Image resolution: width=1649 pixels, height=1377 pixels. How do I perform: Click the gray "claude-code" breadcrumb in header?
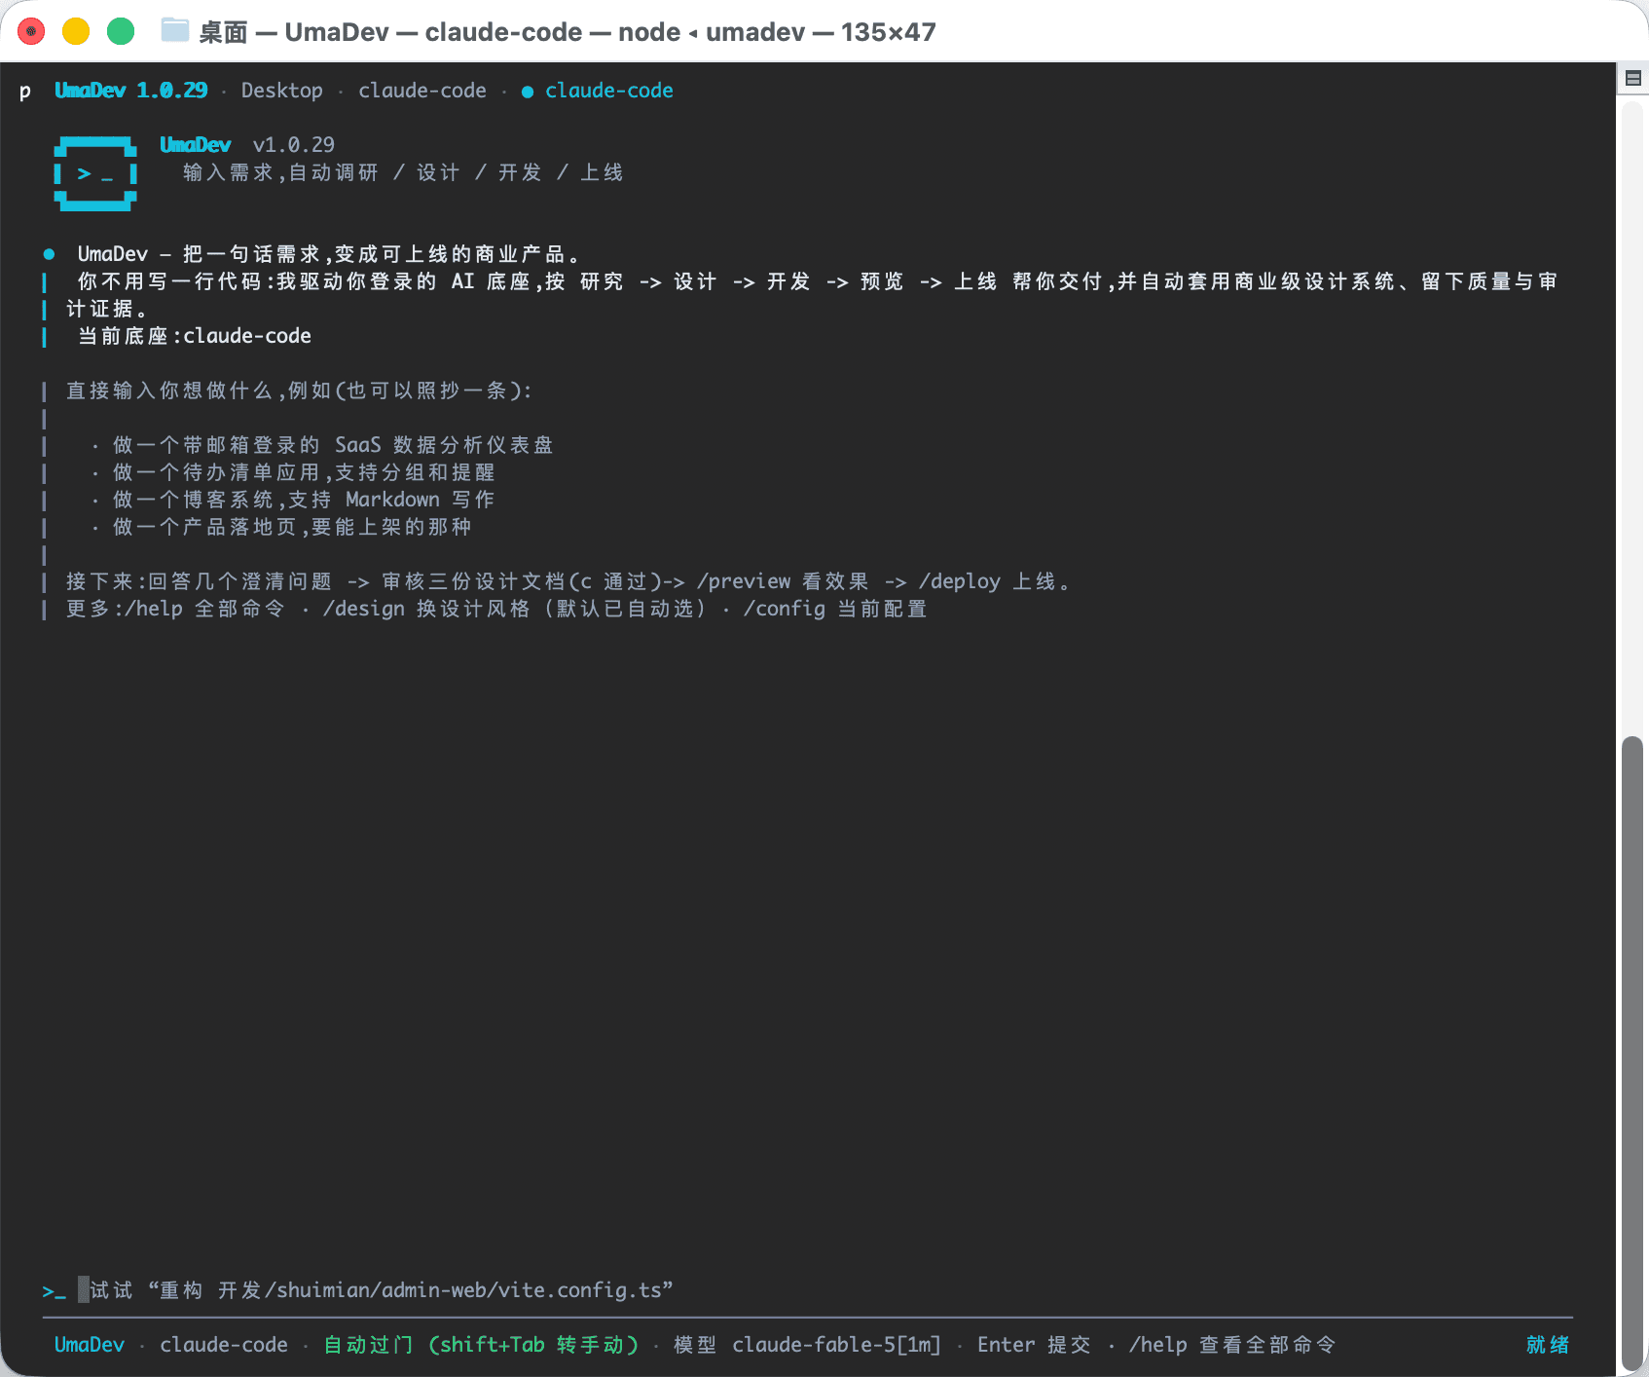tap(422, 91)
